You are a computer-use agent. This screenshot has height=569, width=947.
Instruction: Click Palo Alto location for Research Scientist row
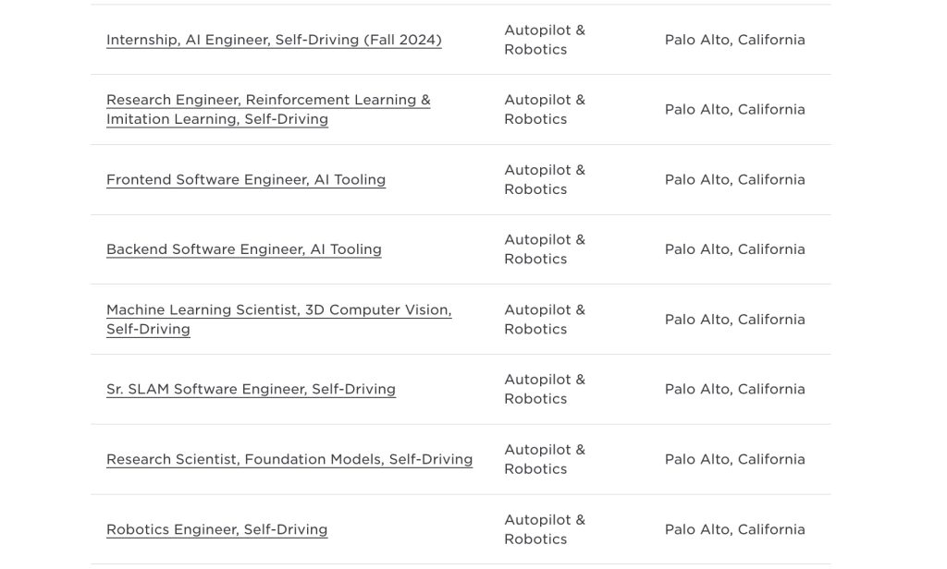coord(734,459)
